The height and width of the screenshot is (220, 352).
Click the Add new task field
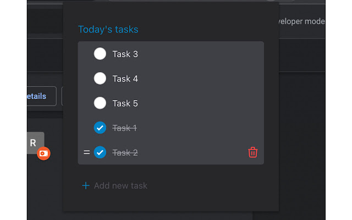click(x=120, y=186)
